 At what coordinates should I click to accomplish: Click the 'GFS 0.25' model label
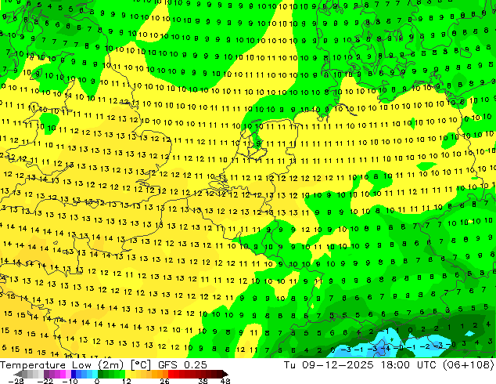182,365
